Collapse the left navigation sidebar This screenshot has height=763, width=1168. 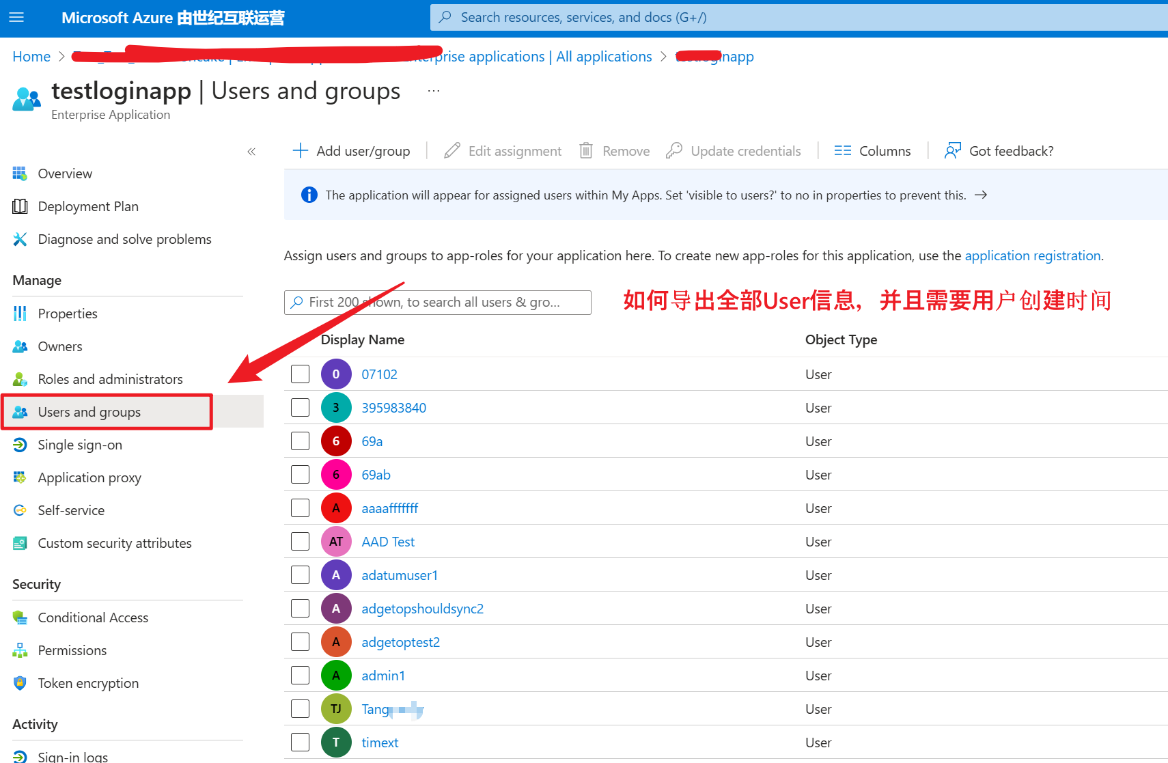[x=251, y=152]
